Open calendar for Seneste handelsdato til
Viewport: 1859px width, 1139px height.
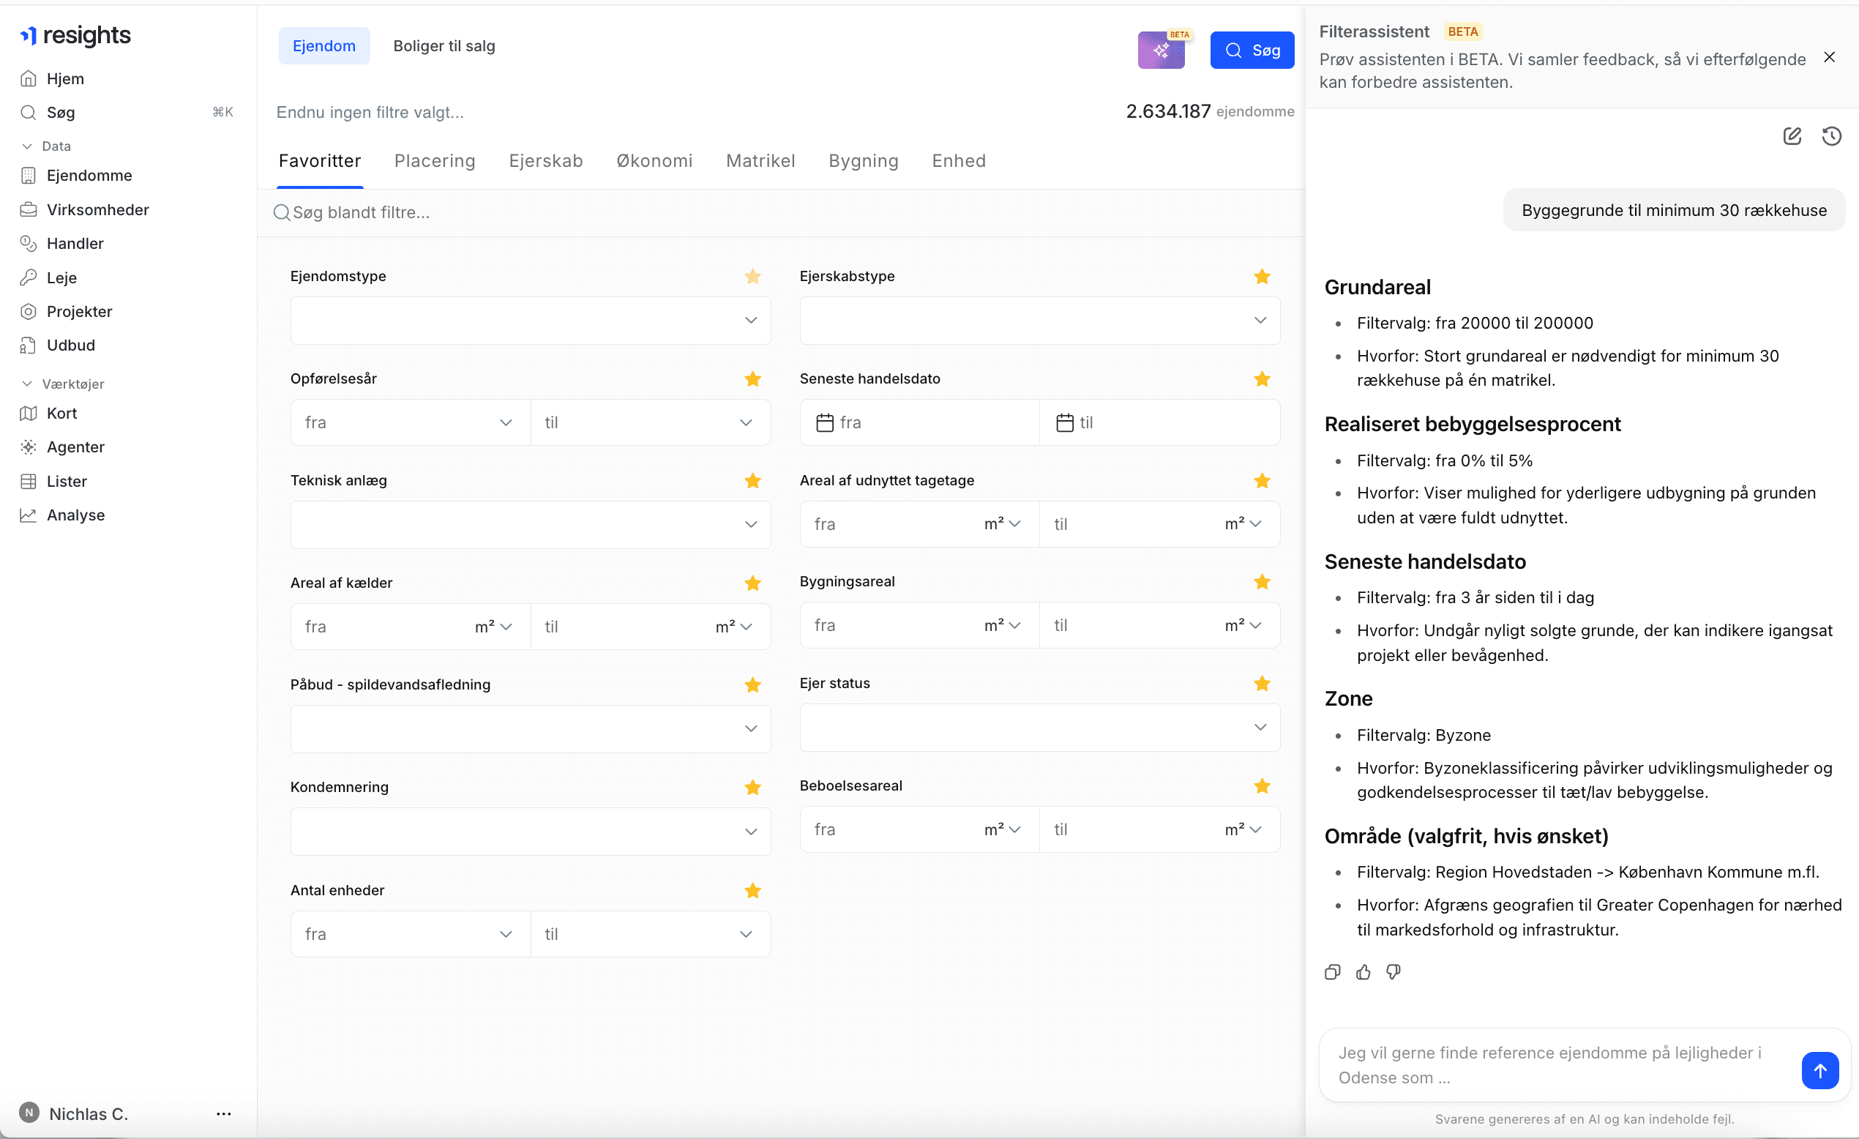(1065, 422)
